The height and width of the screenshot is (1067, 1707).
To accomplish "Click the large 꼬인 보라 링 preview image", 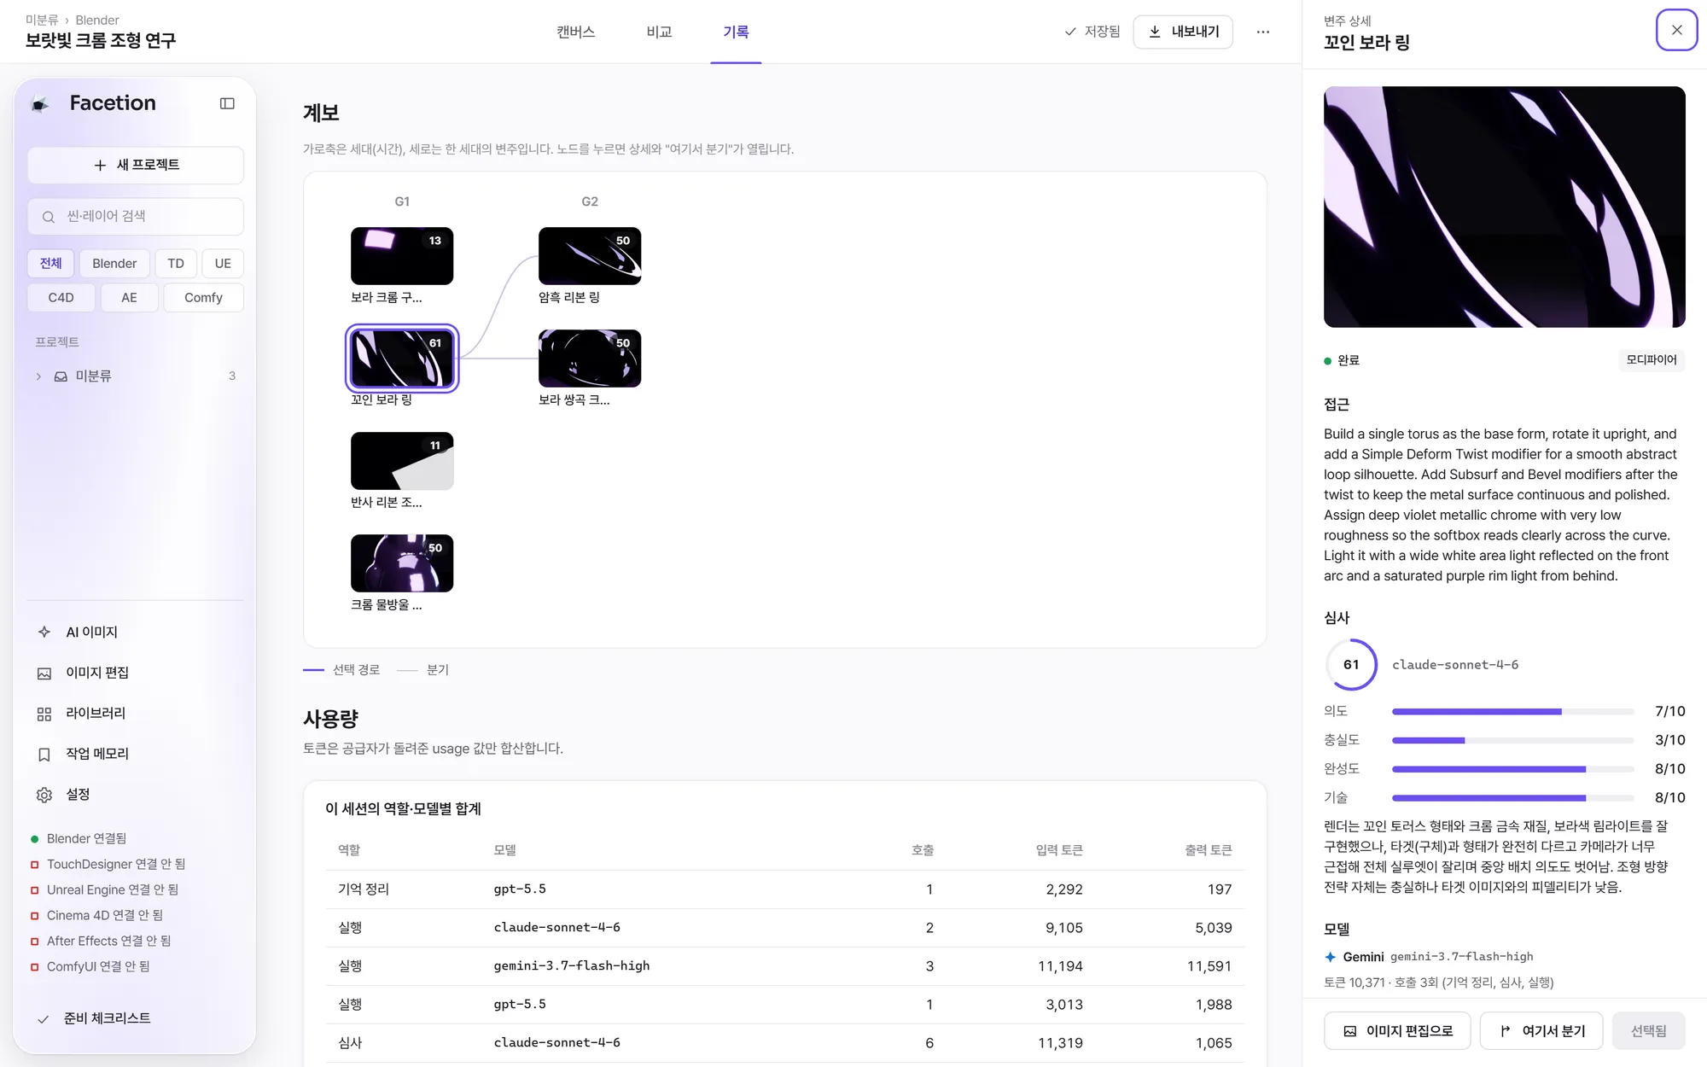I will point(1504,207).
